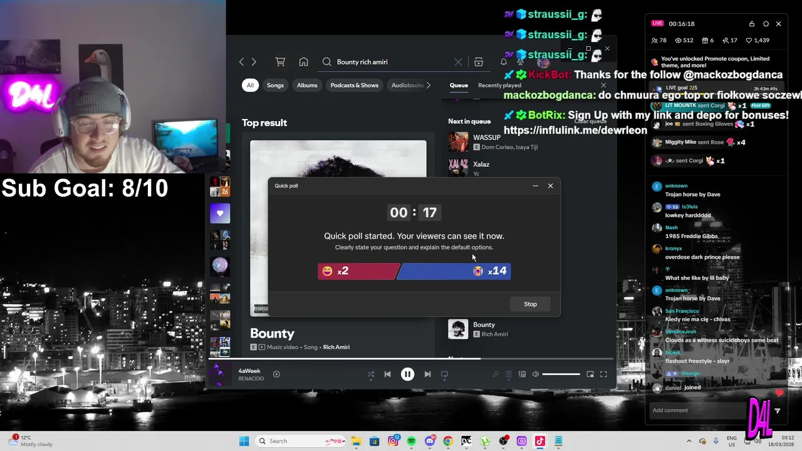Seek on the Spotify track progress bar

(x=411, y=359)
